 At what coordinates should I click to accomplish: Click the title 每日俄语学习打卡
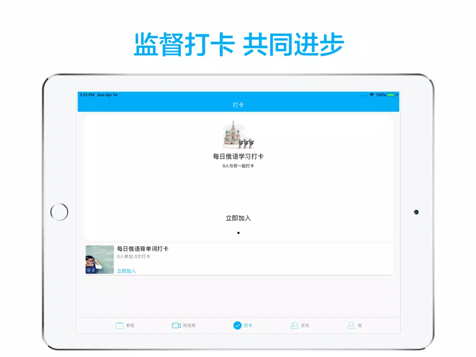point(238,156)
